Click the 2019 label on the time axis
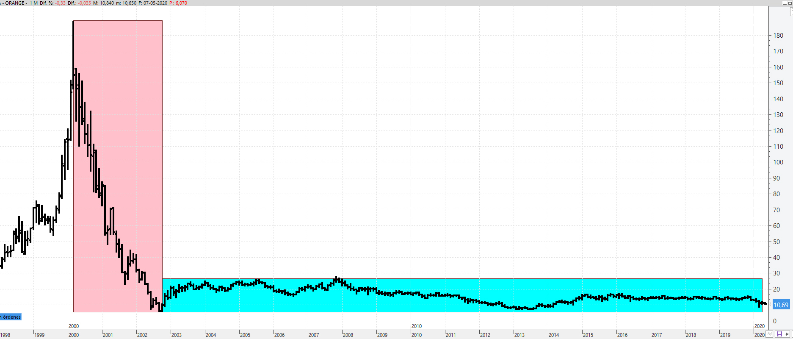The image size is (793, 339). tap(725, 335)
